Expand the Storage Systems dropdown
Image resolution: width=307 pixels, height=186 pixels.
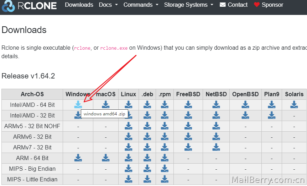[x=189, y=5]
